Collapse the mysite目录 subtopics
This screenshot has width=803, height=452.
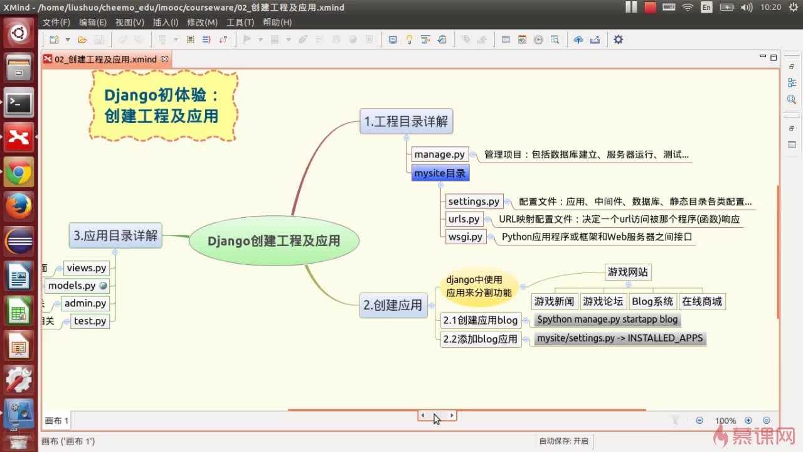tap(440, 185)
